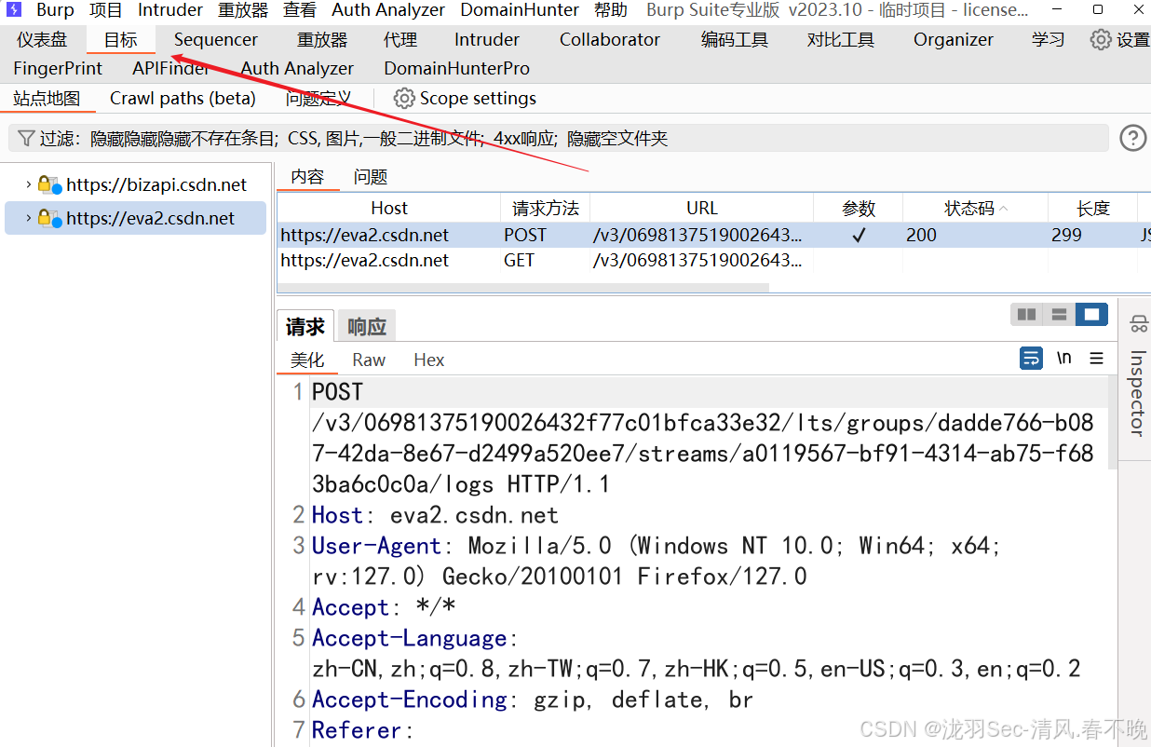Open the 项目 menu
Image resolution: width=1151 pixels, height=747 pixels.
click(x=106, y=10)
